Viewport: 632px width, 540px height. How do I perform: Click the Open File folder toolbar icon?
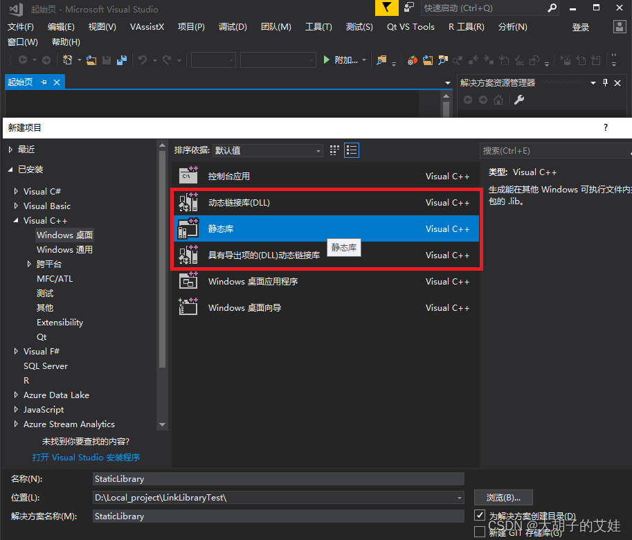(91, 60)
